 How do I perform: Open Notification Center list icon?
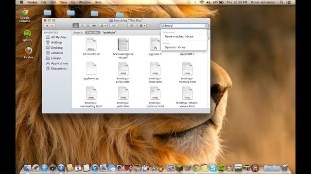pyautogui.click(x=289, y=2)
